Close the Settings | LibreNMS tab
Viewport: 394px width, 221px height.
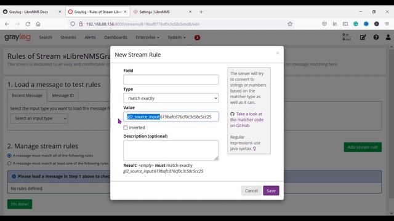coord(190,12)
